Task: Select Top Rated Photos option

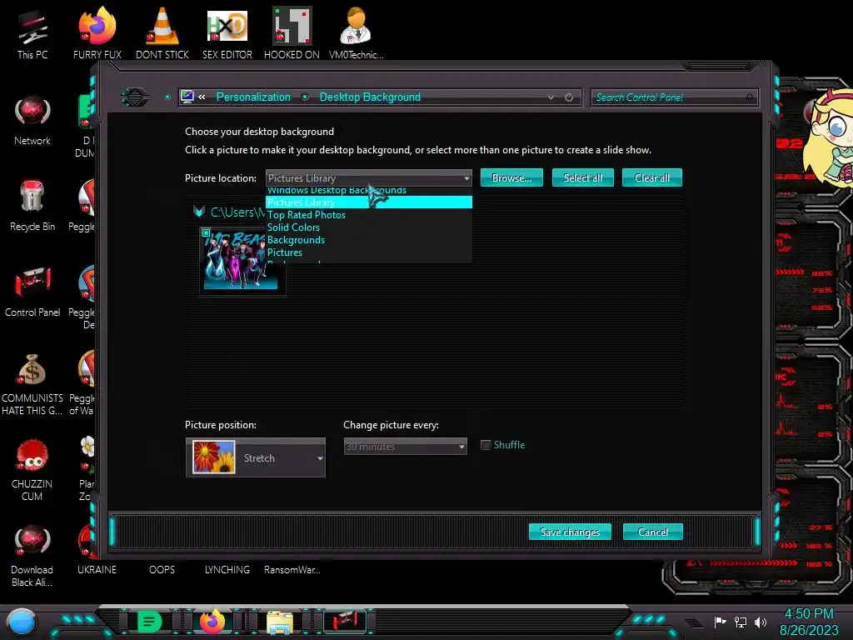Action: coord(368,215)
